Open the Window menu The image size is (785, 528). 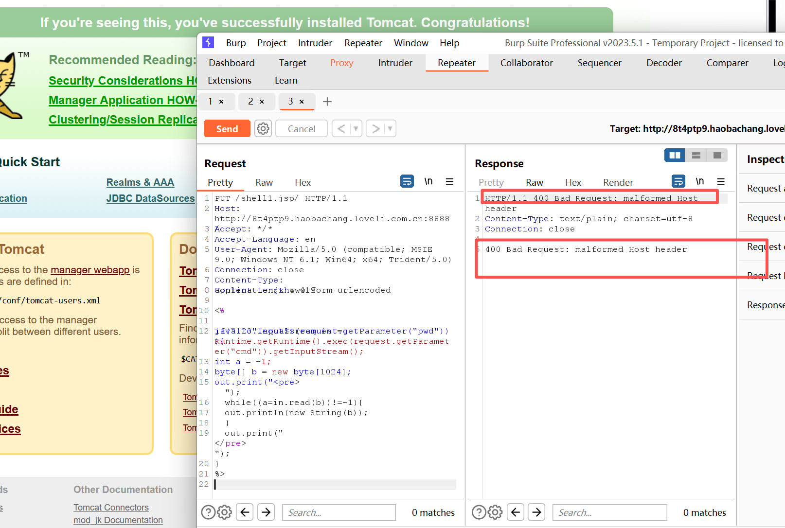pos(411,43)
